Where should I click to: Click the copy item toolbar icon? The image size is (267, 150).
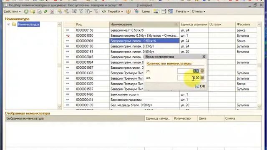click(x=39, y=12)
